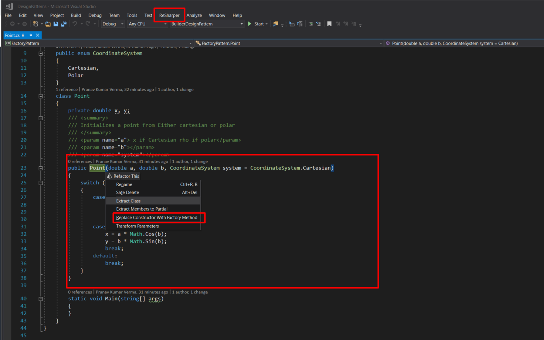Screen dimensions: 544x340
Task: Open the far-right toolbar overflow options arrow
Action: click(x=360, y=25)
